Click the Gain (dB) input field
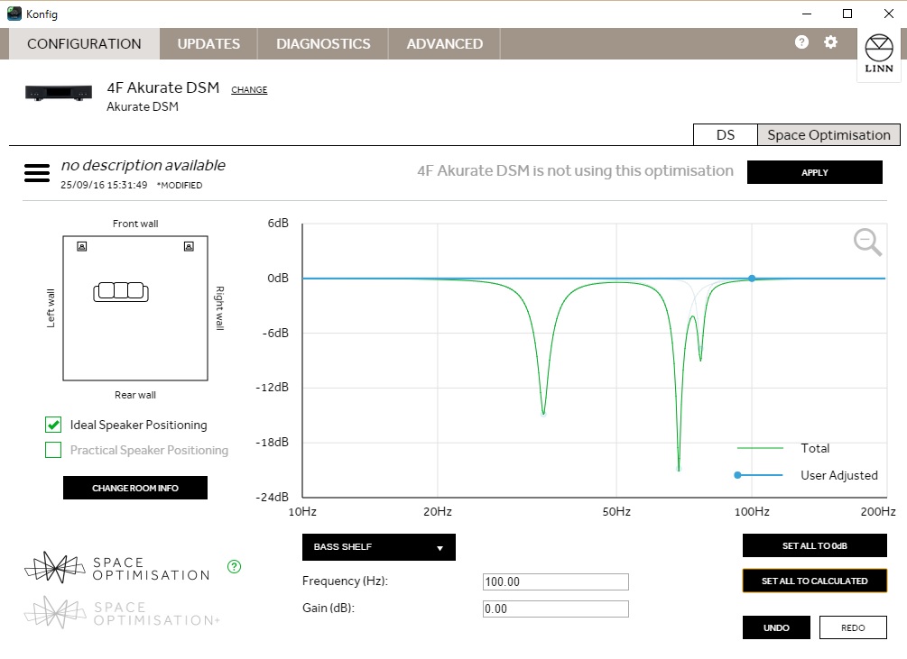The height and width of the screenshot is (659, 907). (555, 609)
